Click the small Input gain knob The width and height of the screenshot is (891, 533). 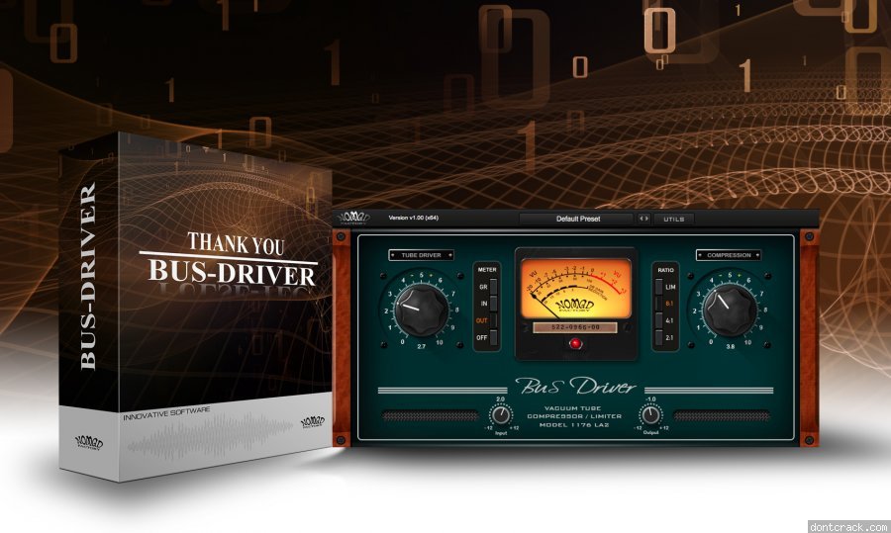[501, 415]
